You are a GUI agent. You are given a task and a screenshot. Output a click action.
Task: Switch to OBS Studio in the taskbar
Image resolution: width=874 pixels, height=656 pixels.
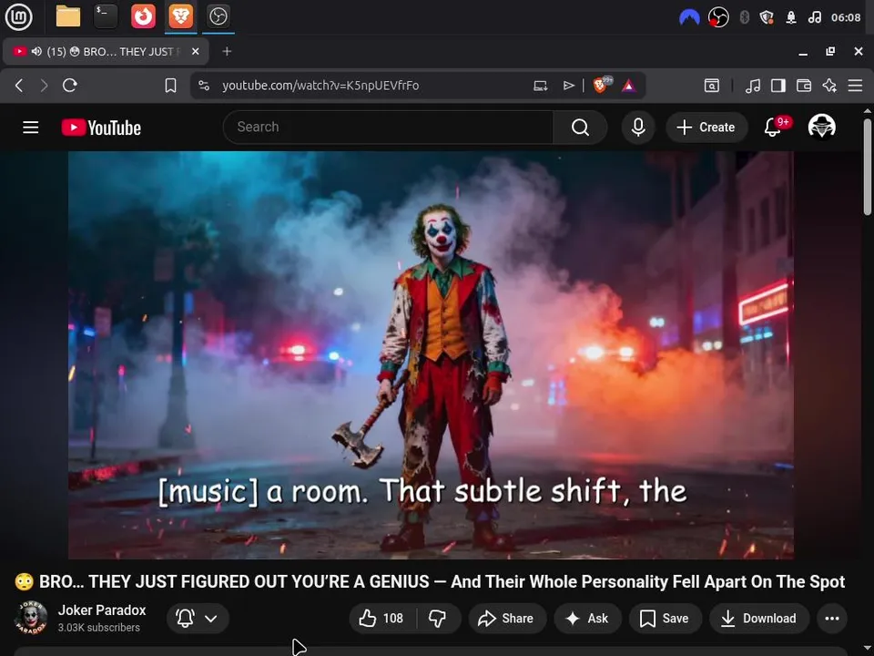click(218, 16)
